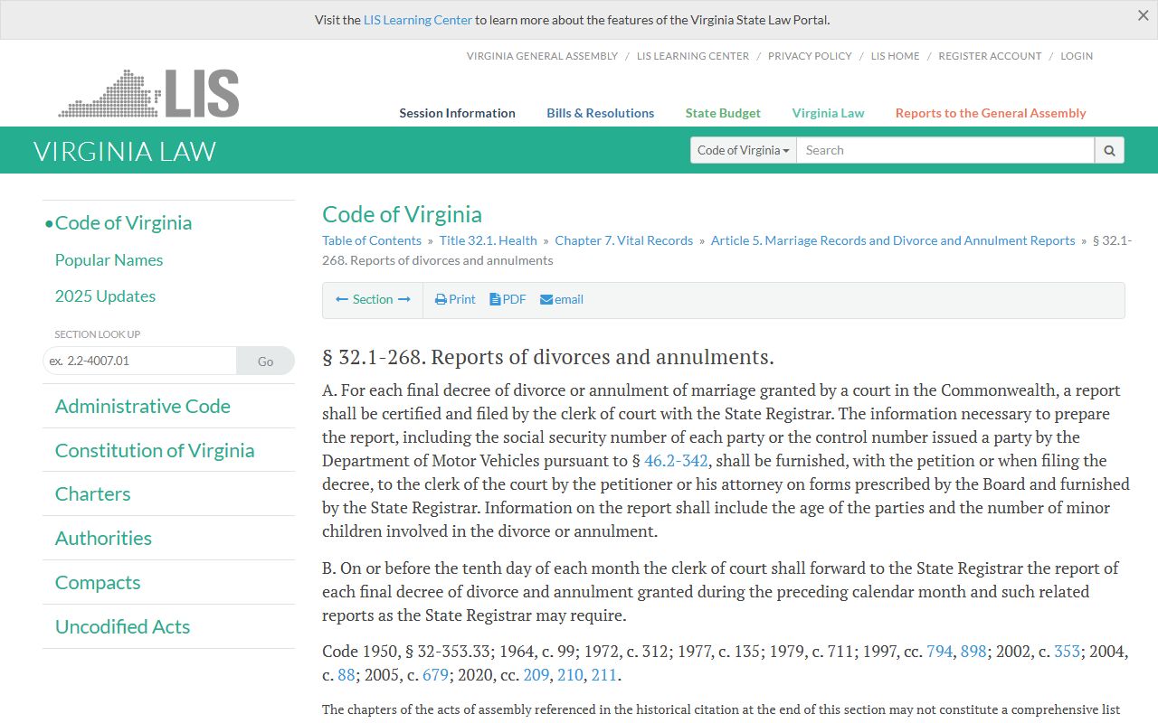The height and width of the screenshot is (723, 1158).
Task: Open the State Budget menu
Action: [x=723, y=113]
